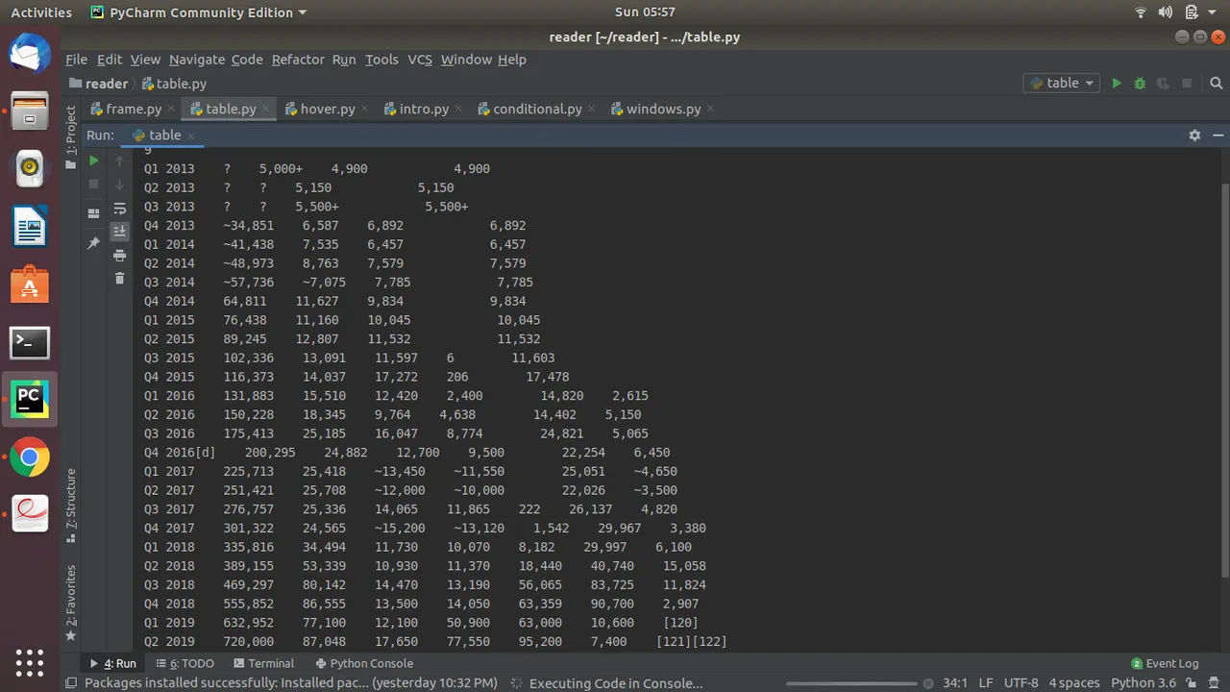This screenshot has width=1230, height=692.
Task: Run table with the top toolbar green play button
Action: [1117, 84]
